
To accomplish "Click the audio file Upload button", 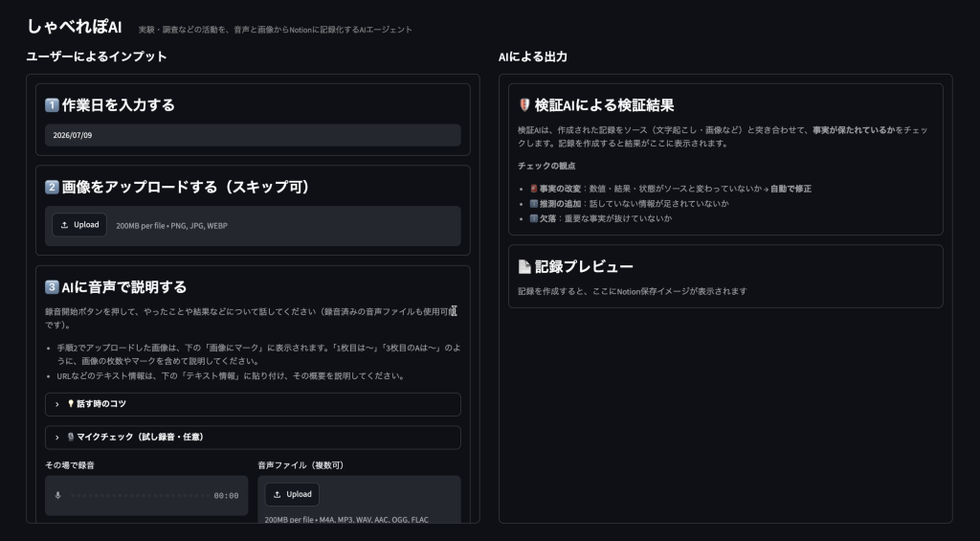I will [292, 495].
